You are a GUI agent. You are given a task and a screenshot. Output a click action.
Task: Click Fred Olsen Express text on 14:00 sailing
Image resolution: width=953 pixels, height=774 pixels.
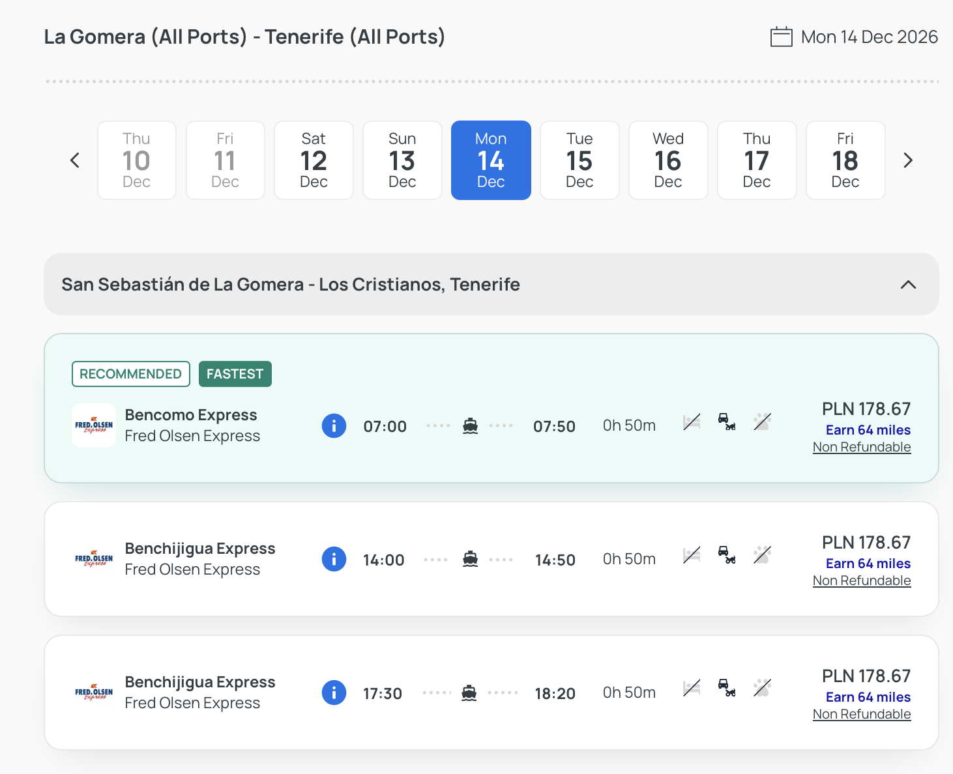click(192, 569)
